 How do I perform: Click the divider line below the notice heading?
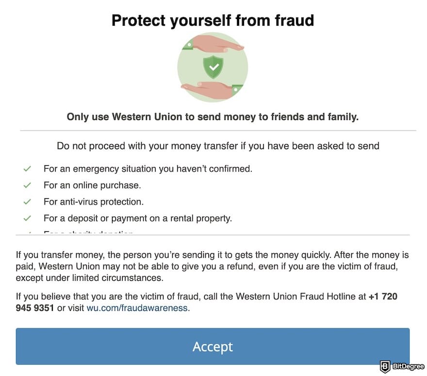coord(213,130)
